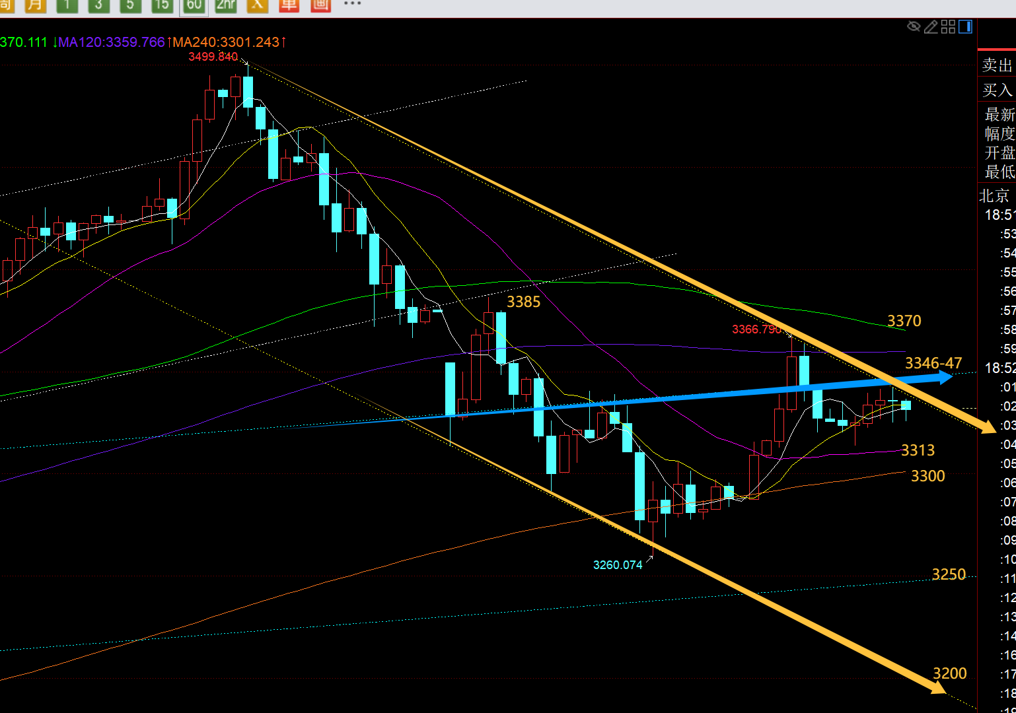Toggle the blue side panel layout icon
This screenshot has width=1016, height=713.
point(965,26)
